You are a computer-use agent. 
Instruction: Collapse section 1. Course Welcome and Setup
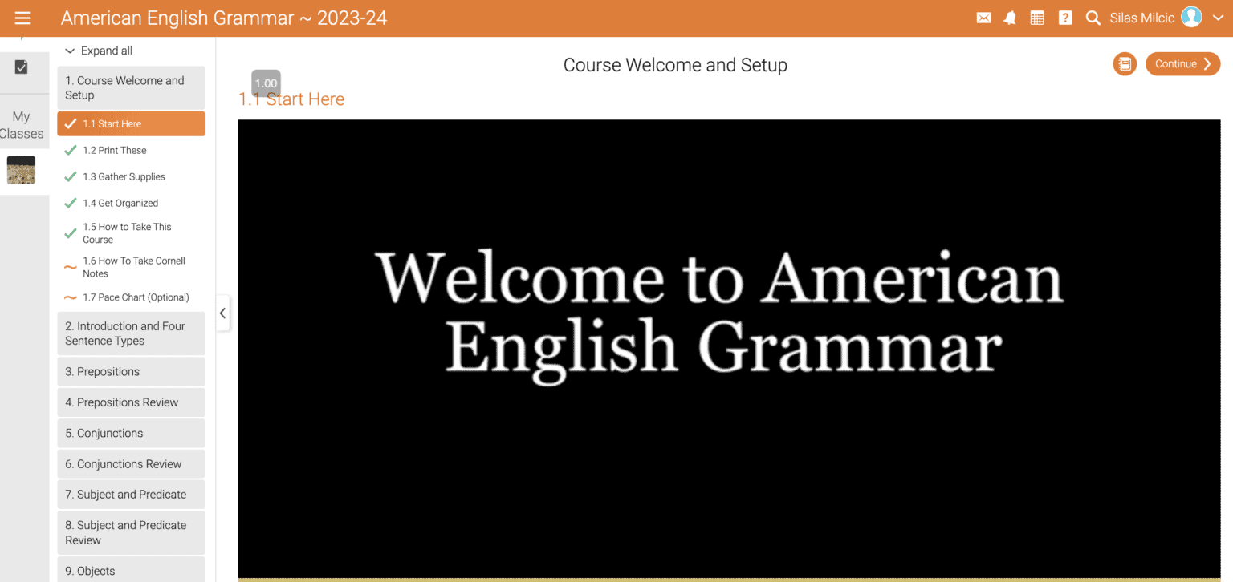(131, 87)
